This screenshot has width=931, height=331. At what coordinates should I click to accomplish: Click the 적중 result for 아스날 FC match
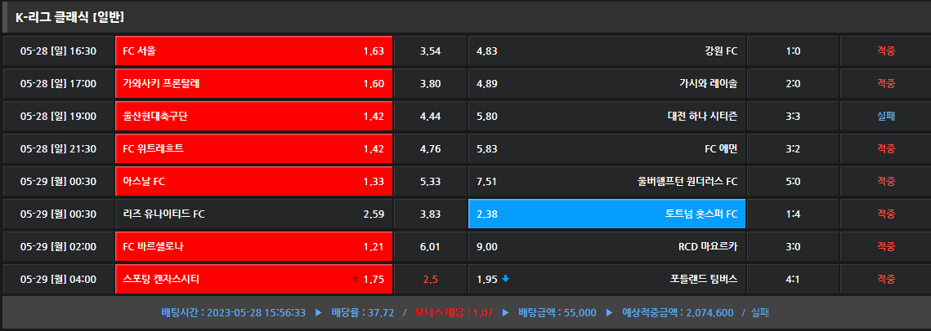(886, 181)
